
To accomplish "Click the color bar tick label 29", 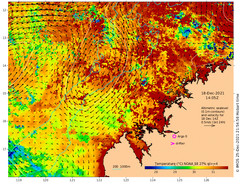I will click(175, 172).
